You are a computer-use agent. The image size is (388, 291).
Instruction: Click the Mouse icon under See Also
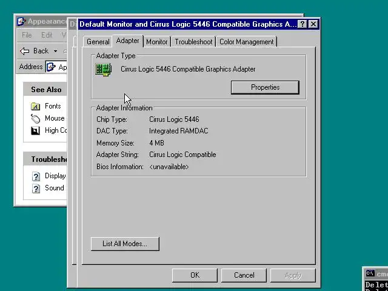pyautogui.click(x=35, y=119)
